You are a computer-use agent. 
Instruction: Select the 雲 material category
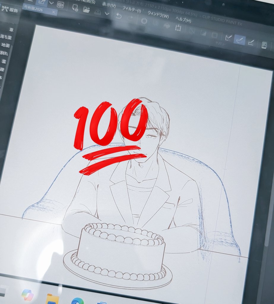tap(4, 61)
